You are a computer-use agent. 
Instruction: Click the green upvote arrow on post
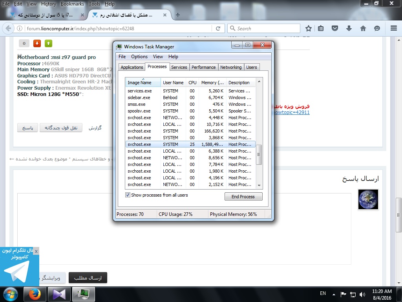pyautogui.click(x=48, y=43)
